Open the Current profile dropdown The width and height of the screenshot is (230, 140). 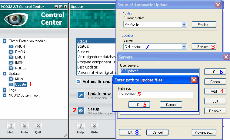[184, 24]
